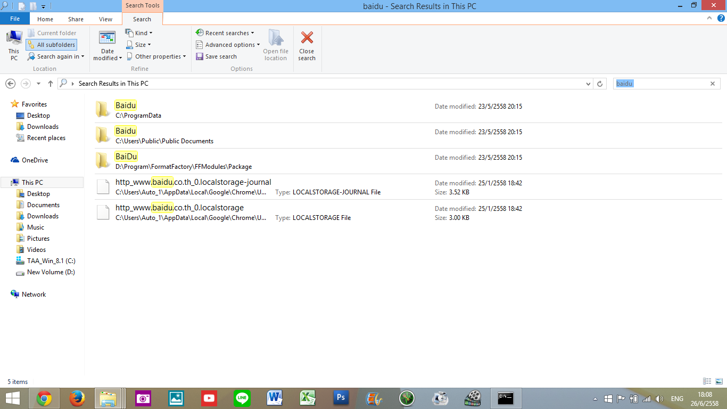Select OneDrive in the navigation pane
Viewport: 727px width, 409px height.
[x=35, y=160]
